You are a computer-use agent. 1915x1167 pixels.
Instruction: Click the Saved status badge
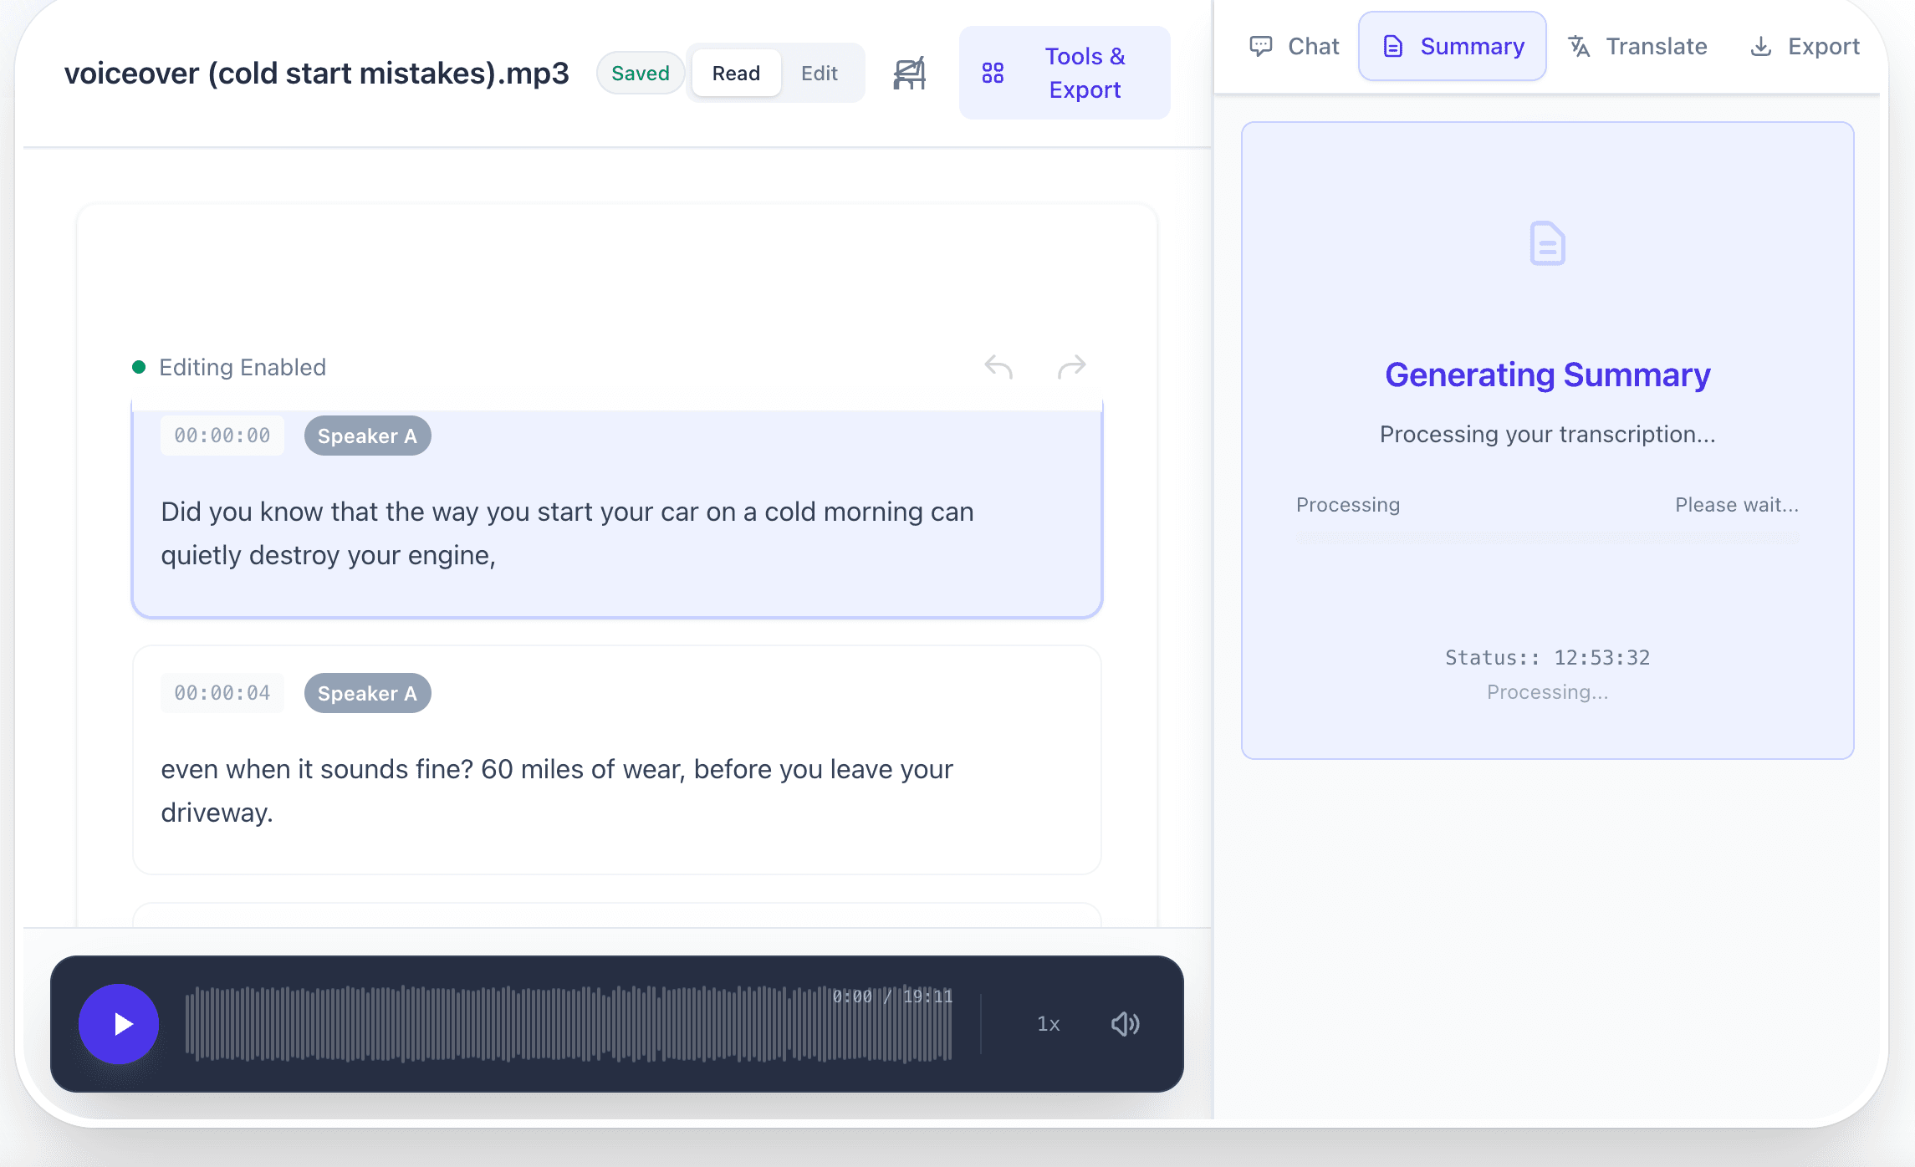[x=641, y=73]
